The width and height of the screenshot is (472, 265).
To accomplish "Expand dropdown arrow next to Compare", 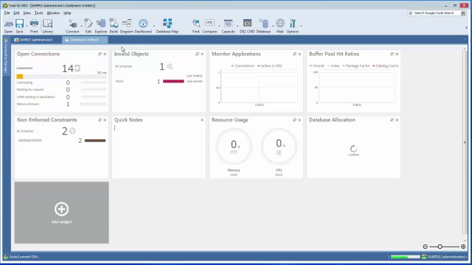I will pos(219,26).
